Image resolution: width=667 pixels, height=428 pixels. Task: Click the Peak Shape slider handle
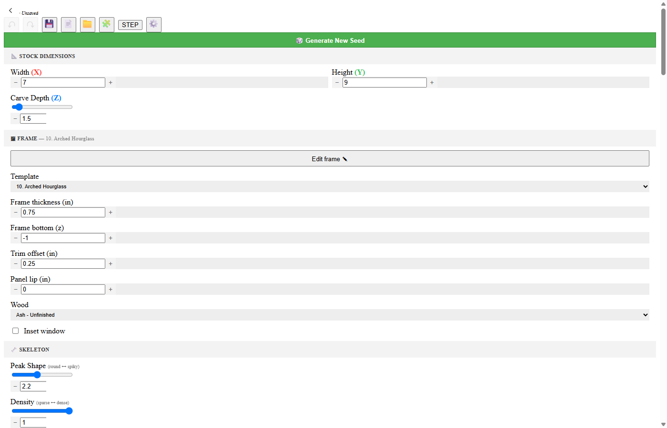click(37, 375)
